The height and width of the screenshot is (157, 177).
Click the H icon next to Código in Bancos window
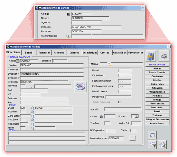tap(68, 14)
